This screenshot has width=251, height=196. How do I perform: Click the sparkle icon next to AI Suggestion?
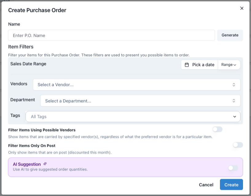pos(45,164)
